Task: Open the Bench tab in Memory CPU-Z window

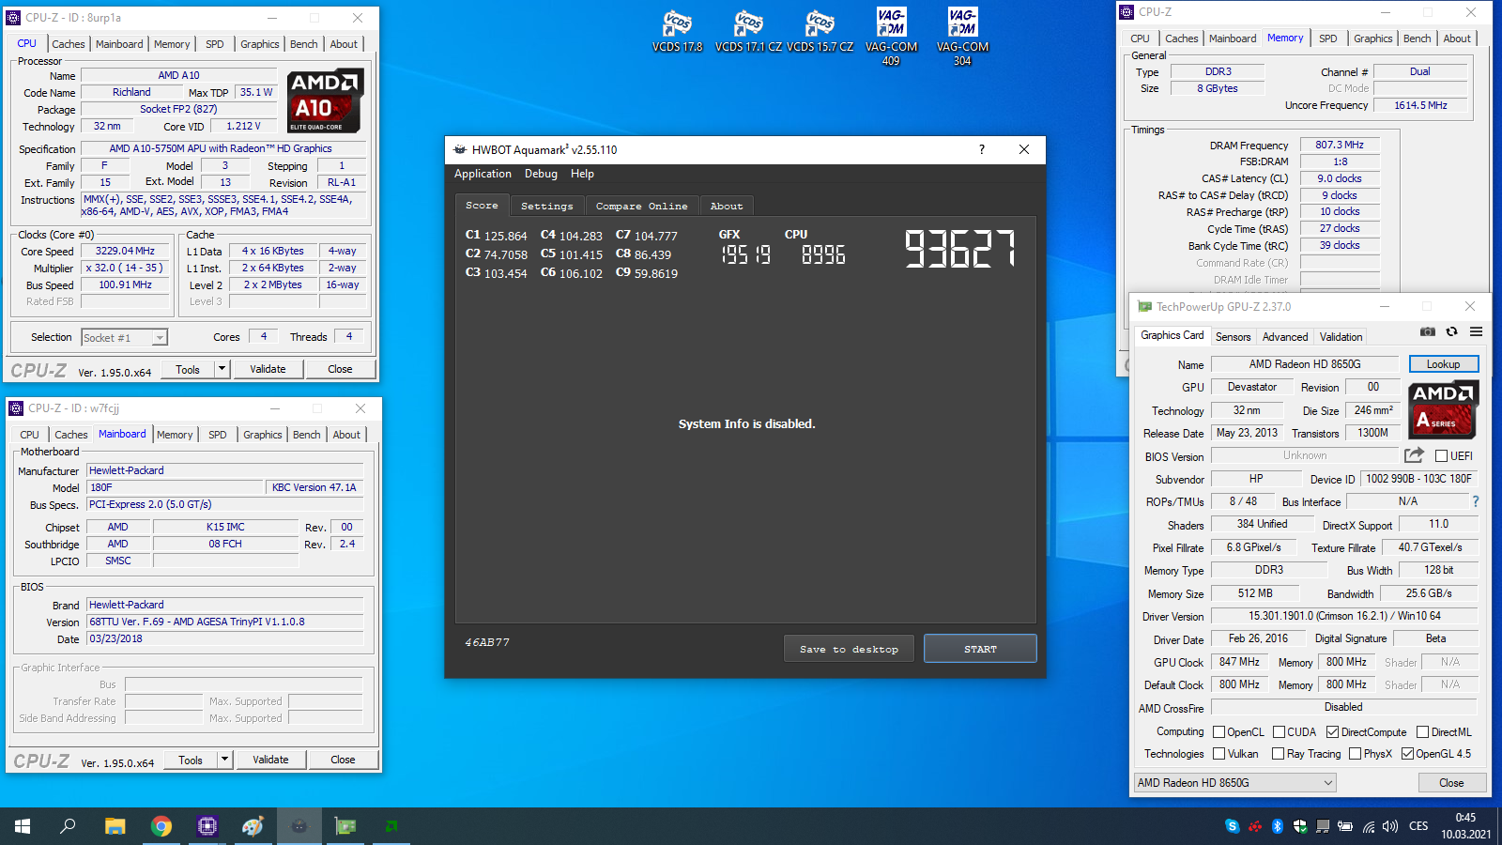Action: pyautogui.click(x=1418, y=38)
